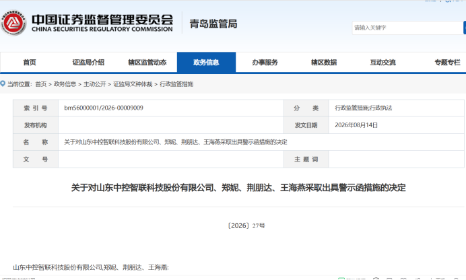This screenshot has height=280, width=466.
Task: Click the 文号 label cell
Action: [x=36, y=160]
